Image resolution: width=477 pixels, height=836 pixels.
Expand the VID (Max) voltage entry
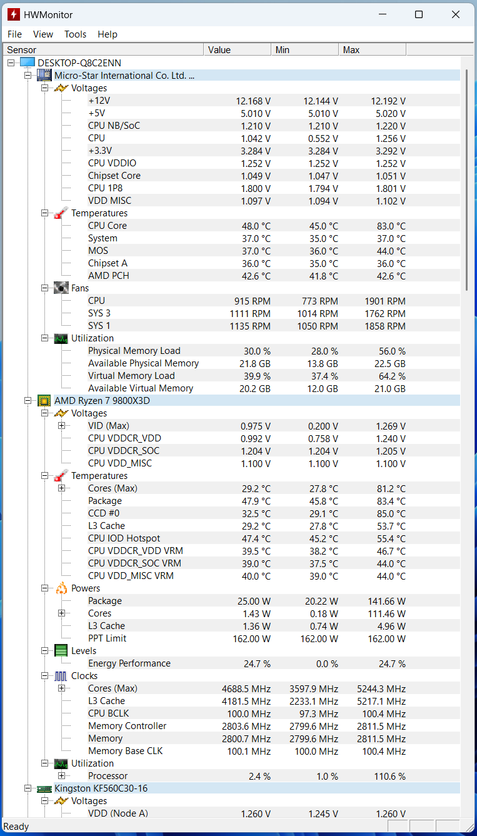tap(61, 426)
